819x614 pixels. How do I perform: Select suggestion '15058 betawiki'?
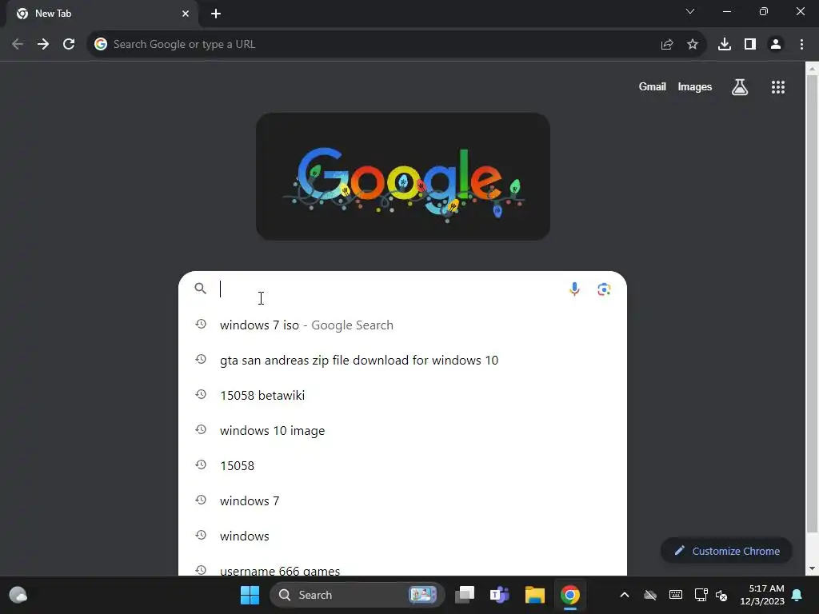[402, 395]
